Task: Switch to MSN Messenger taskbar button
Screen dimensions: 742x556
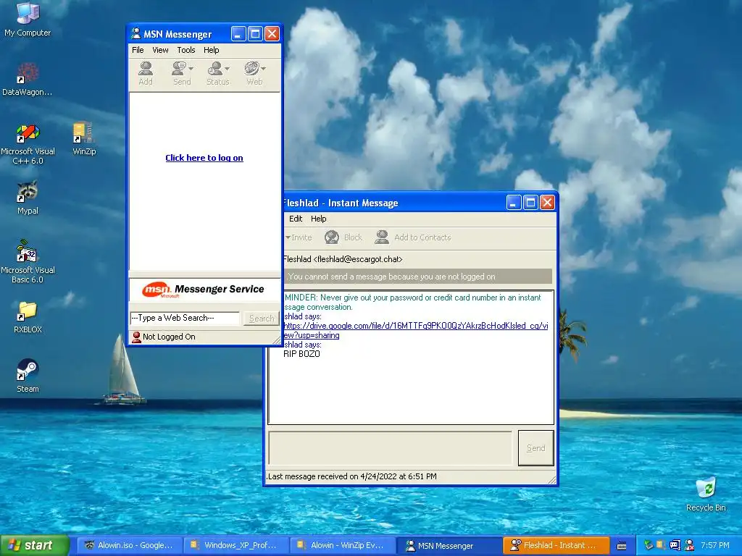Action: 448,545
